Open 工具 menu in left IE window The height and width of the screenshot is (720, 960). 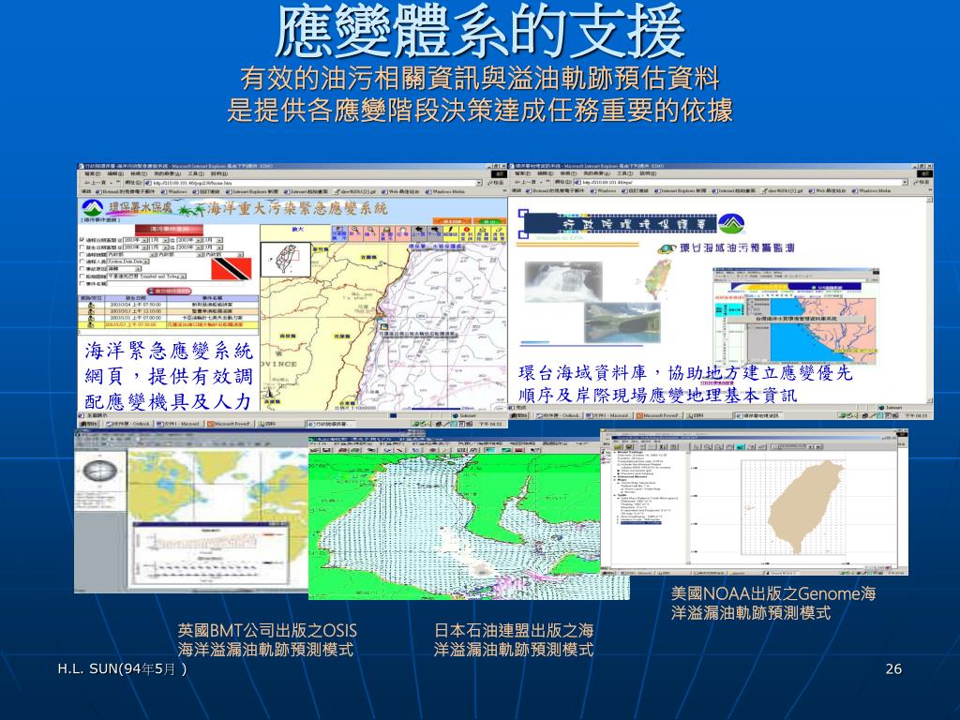click(x=196, y=173)
